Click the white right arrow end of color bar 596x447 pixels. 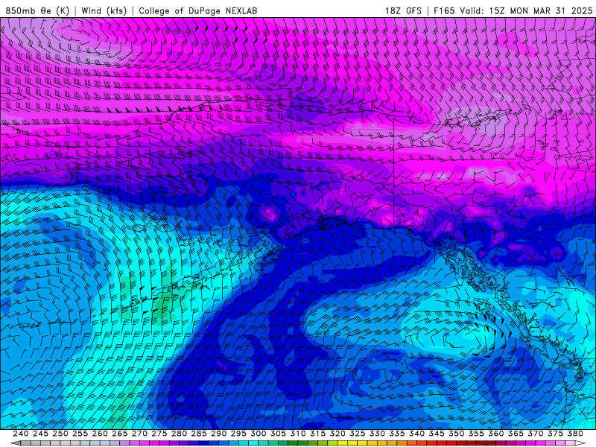(x=580, y=443)
